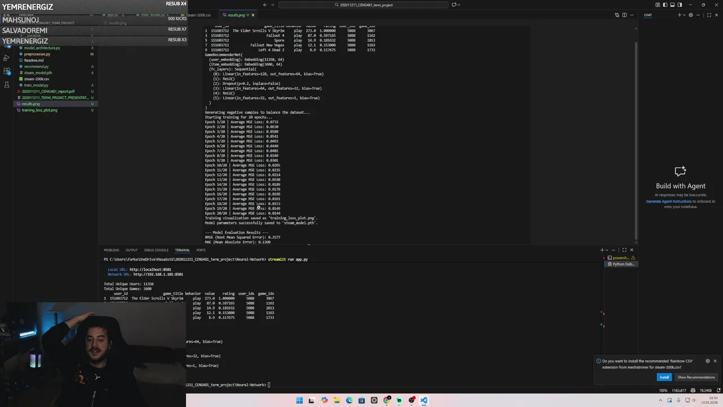Click Show Recommendations button
This screenshot has height=407, width=723.
(696, 377)
